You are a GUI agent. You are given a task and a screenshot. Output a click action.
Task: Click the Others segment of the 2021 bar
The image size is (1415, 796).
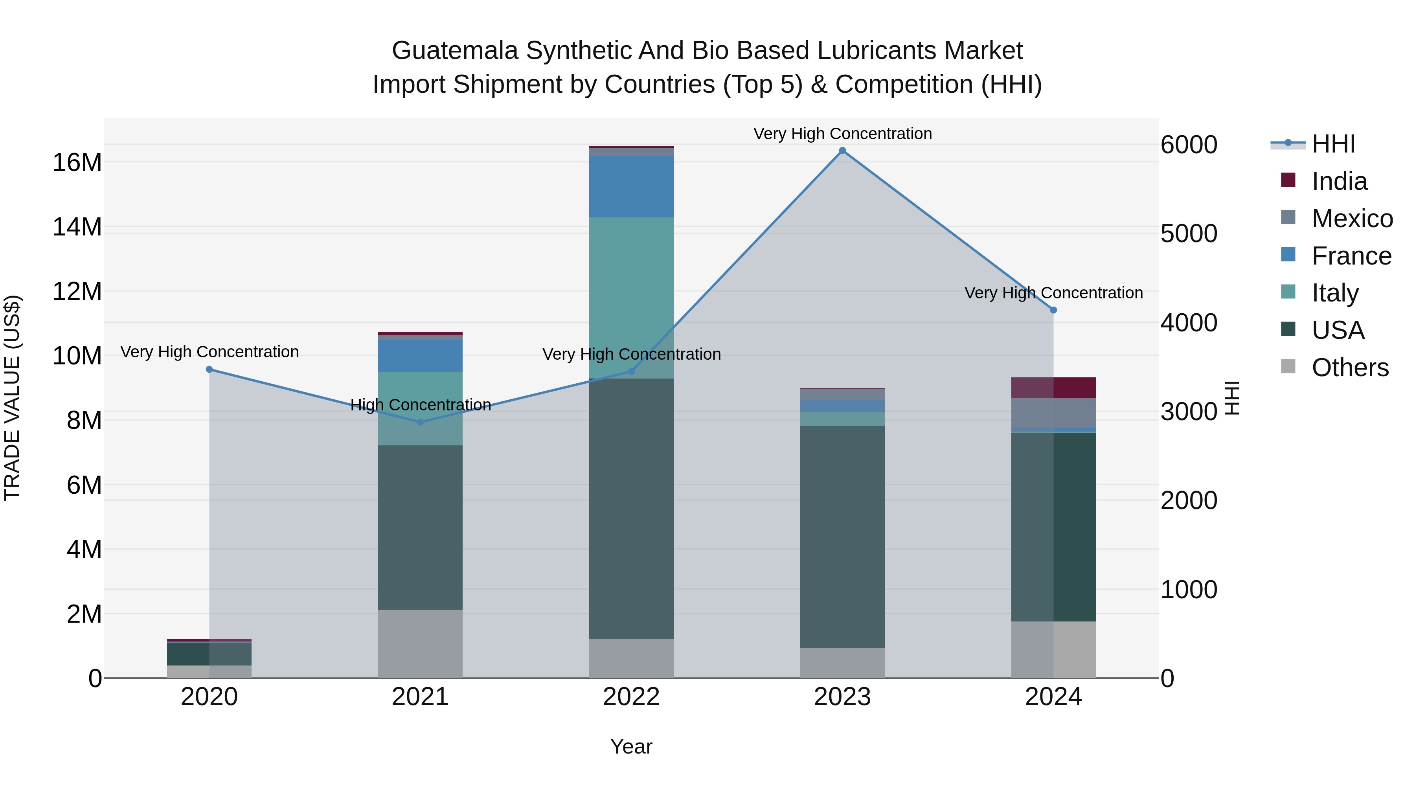[420, 644]
